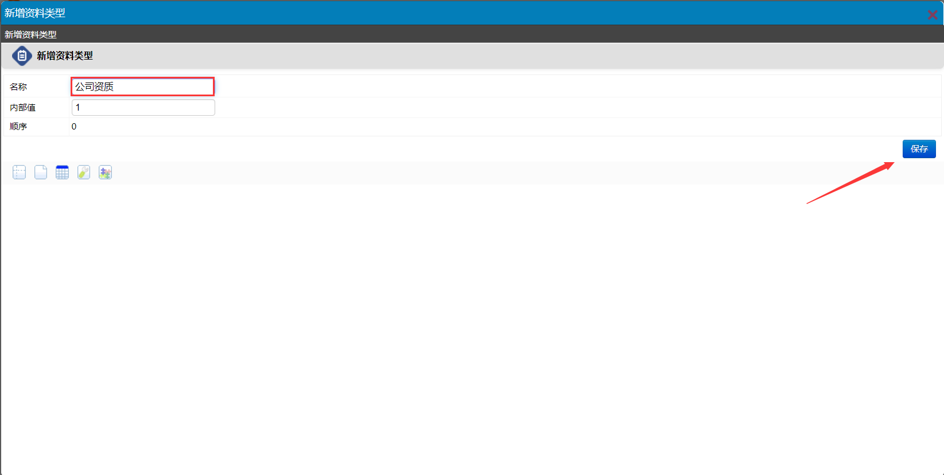Click the 顺序 value 0
The height and width of the screenshot is (475, 944).
tap(74, 127)
